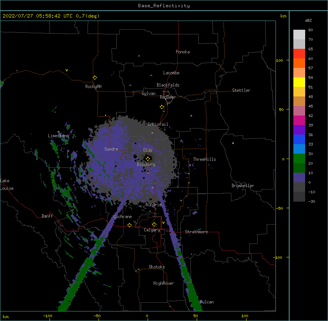
Task: Click the HighRiver label
Action: point(164,283)
